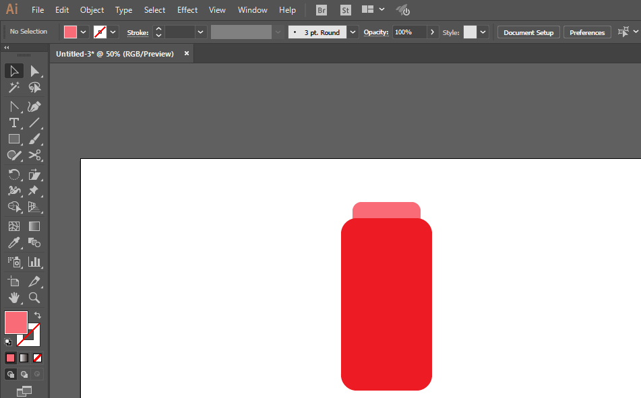Select the Zoom tool
The width and height of the screenshot is (641, 398).
click(x=34, y=297)
